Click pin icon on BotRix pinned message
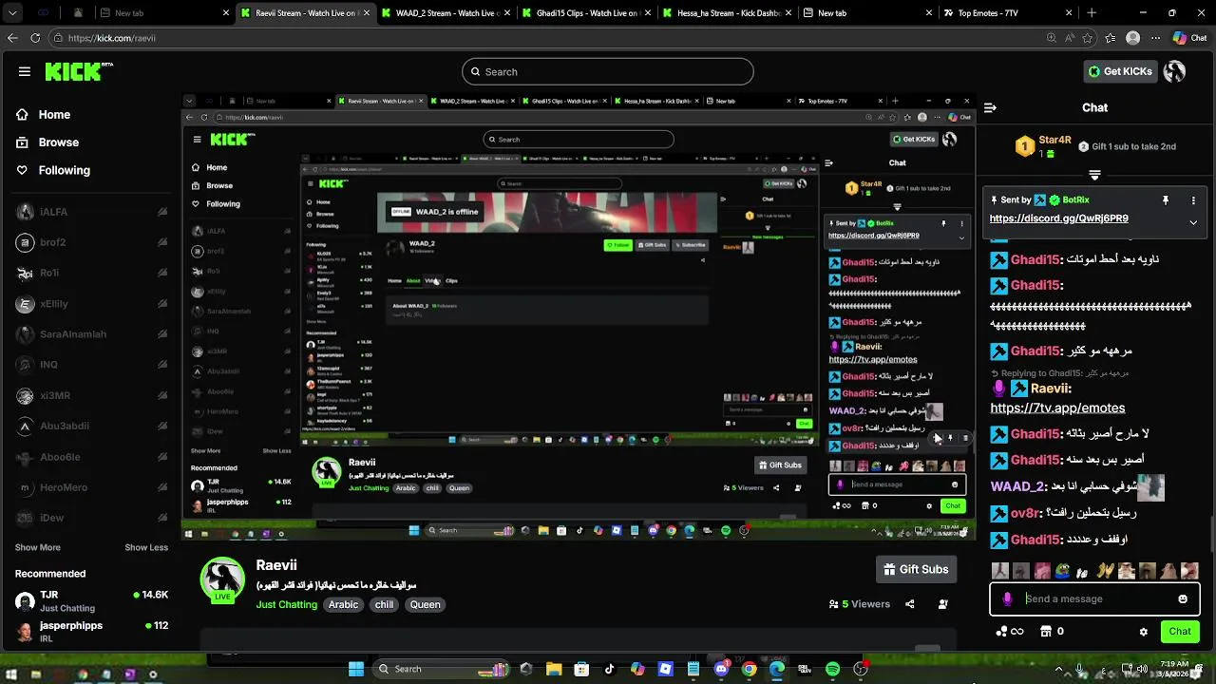 (x=1165, y=200)
